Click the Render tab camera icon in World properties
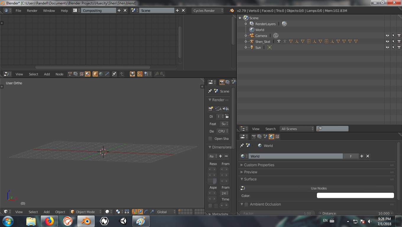The height and width of the screenshot is (227, 402). coord(254,137)
